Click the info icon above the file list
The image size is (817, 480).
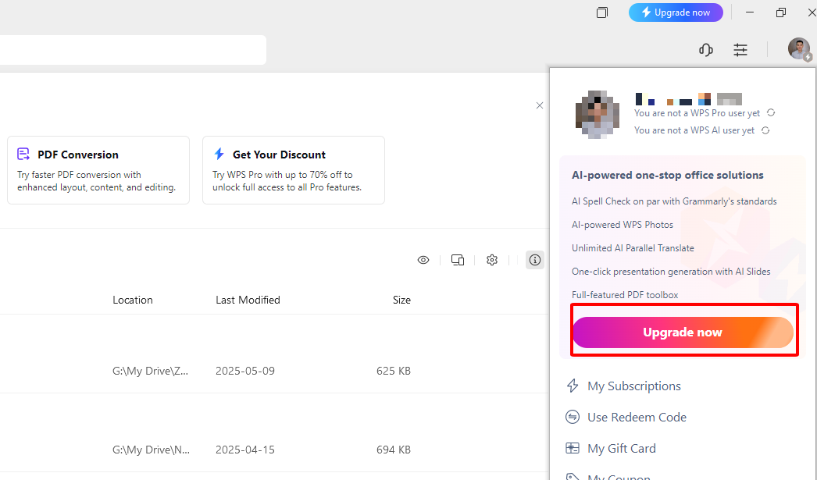point(535,260)
